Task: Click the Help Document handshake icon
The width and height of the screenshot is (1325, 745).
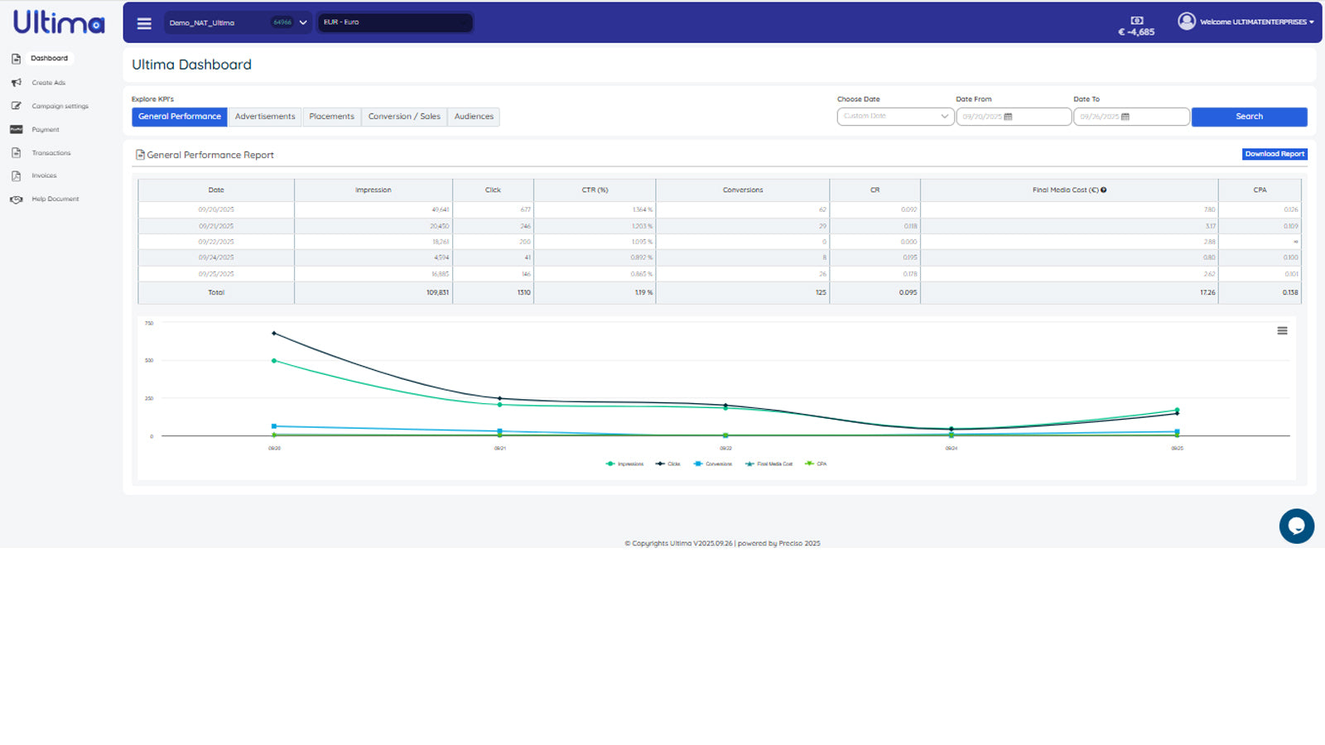Action: tap(17, 199)
